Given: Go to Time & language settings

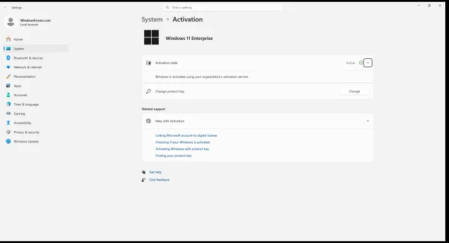Looking at the screenshot, I should tap(37, 104).
